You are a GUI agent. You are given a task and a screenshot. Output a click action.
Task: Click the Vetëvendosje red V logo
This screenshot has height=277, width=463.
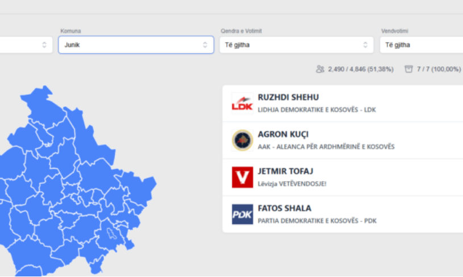[243, 177]
